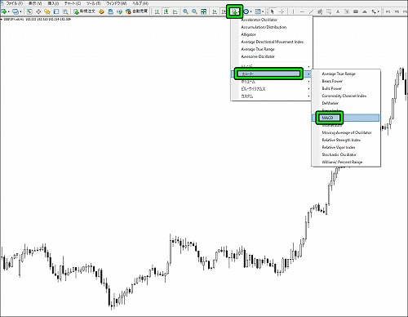Screen dimensions: 408x317
Task: Click the 自動売買 (Auto Trading) button
Action: [x=137, y=11]
